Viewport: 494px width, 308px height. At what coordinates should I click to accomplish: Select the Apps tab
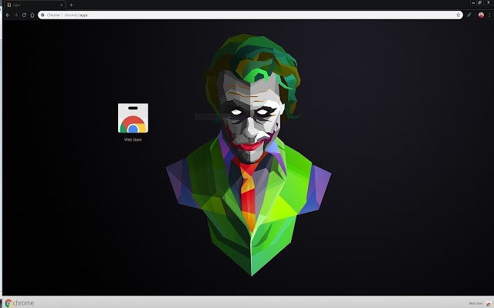tap(31, 5)
